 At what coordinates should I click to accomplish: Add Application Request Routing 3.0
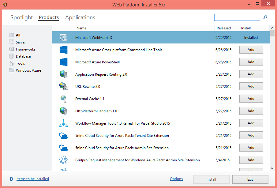pyautogui.click(x=251, y=74)
